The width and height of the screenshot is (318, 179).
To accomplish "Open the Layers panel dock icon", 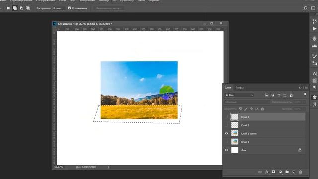I will tap(314, 97).
